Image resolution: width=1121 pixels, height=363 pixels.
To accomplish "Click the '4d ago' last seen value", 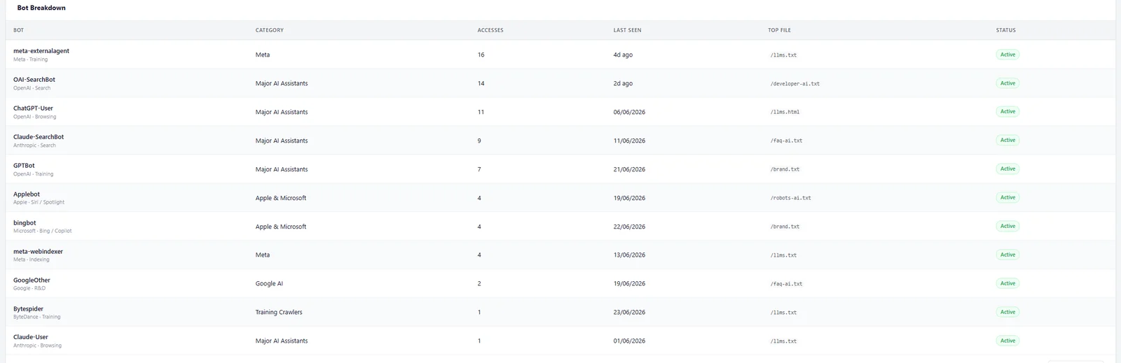I will [623, 55].
